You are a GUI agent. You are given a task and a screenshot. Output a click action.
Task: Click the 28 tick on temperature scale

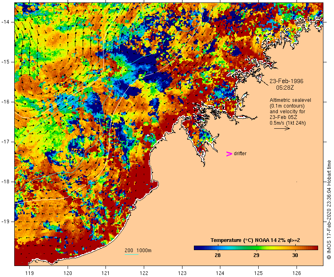pyautogui.click(x=218, y=255)
